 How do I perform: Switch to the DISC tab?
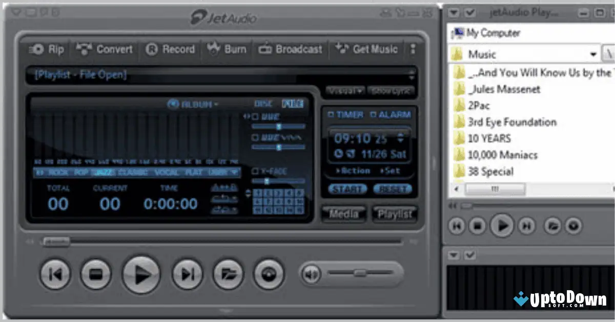click(263, 103)
